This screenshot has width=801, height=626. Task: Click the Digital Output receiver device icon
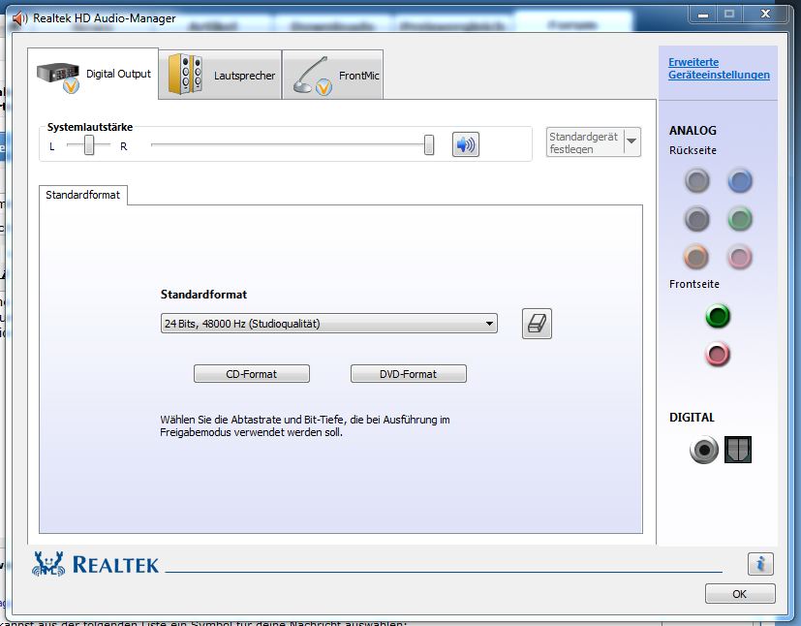(59, 77)
